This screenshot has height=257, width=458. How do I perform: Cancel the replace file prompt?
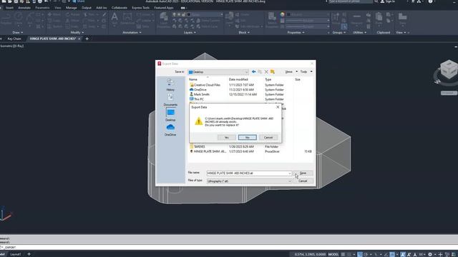coord(268,137)
